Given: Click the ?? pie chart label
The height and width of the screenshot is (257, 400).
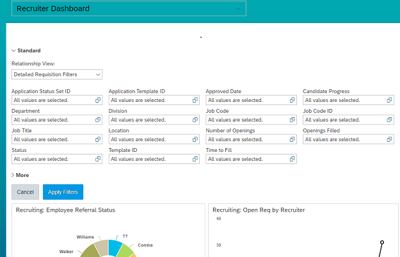Looking at the screenshot, I should [x=125, y=236].
